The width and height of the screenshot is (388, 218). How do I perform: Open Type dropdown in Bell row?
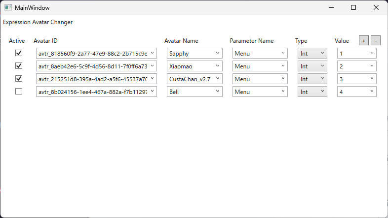[312, 92]
